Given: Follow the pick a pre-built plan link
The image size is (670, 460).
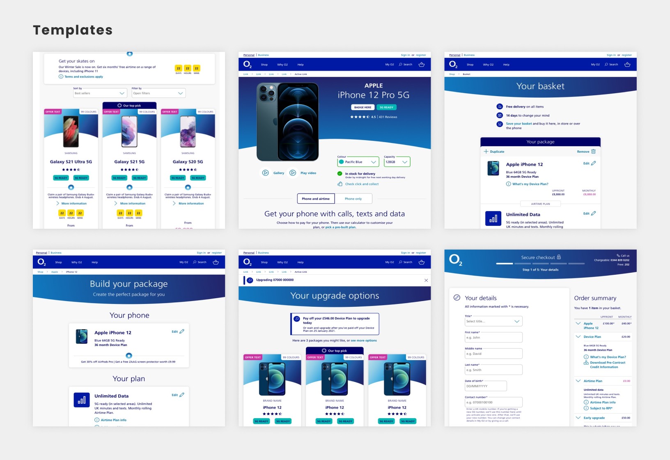Looking at the screenshot, I should point(341,227).
